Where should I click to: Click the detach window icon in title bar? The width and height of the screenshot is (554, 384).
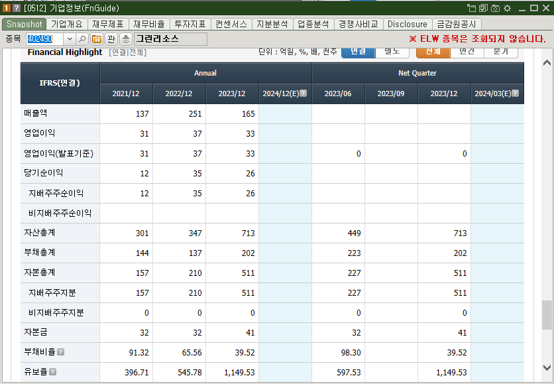click(471, 8)
